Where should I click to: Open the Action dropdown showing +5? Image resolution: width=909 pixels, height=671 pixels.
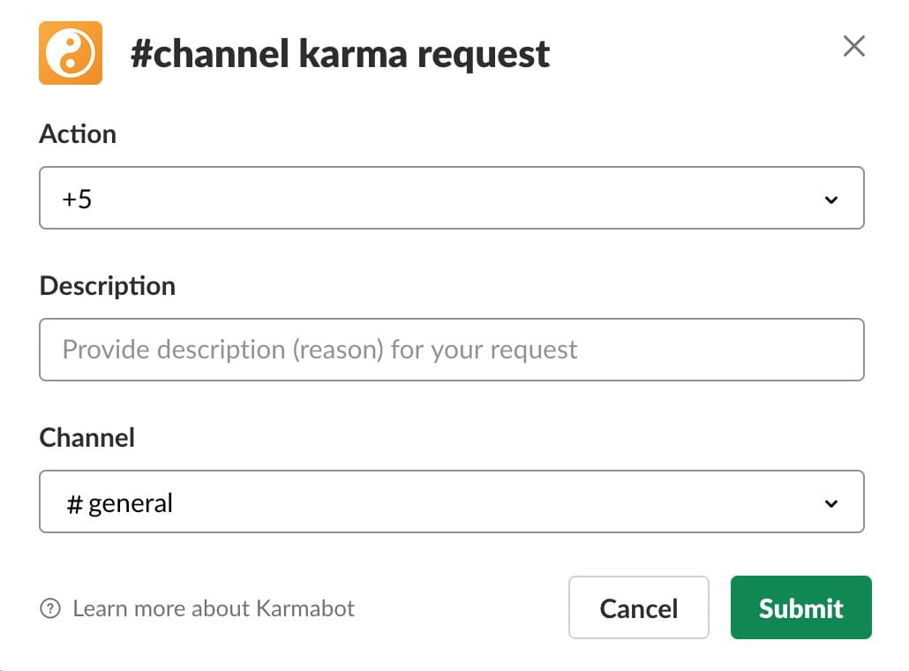452,198
